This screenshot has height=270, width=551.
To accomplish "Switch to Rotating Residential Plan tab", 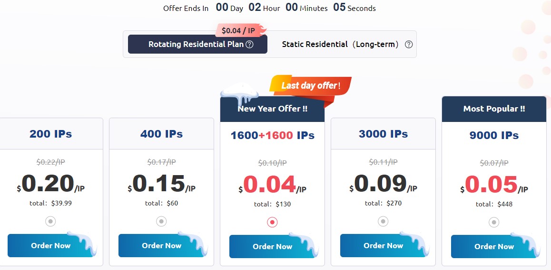I will 197,44.
